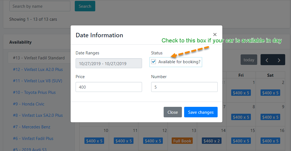This screenshot has height=151, width=291.
Task: Go to previous month with left chevron
Action: 267,60
